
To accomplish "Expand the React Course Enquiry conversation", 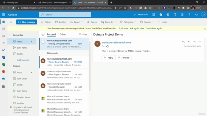I will pos(48,62).
